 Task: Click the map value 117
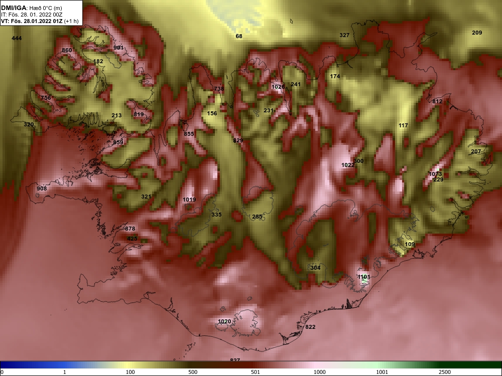(x=404, y=126)
